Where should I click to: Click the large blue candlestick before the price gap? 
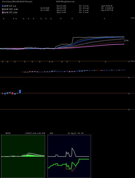click(20, 92)
